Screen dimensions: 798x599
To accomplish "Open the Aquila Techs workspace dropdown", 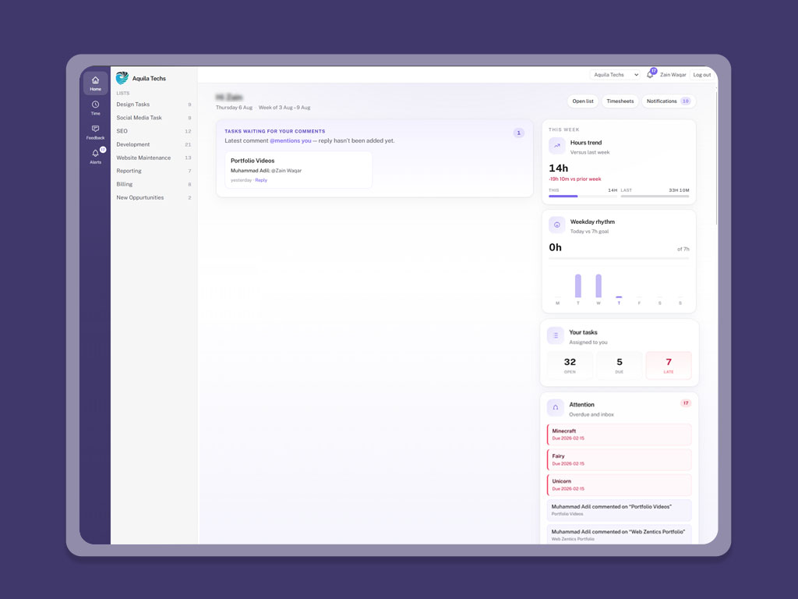I will tap(616, 74).
